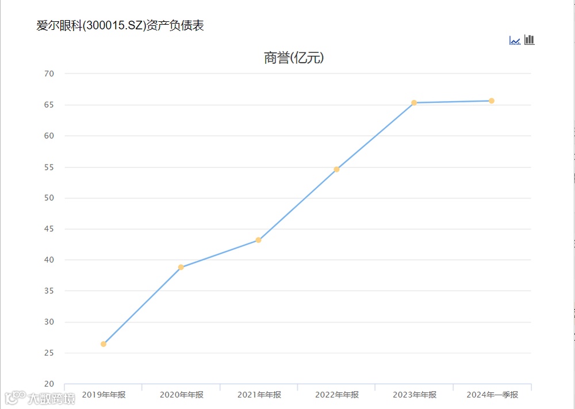Click the 2023年年报 axis label
Viewport: 575px width, 409px height.
[x=415, y=395]
